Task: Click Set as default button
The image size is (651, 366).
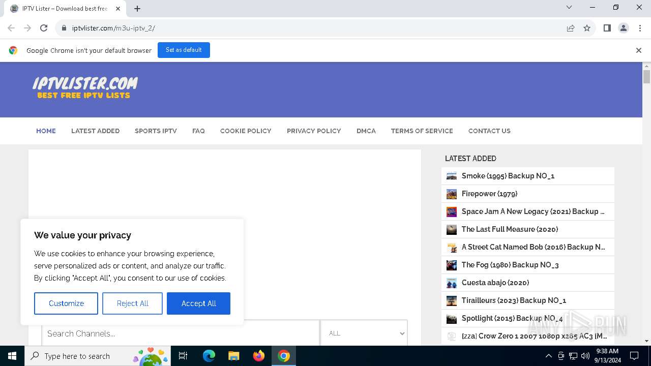Action: [184, 50]
